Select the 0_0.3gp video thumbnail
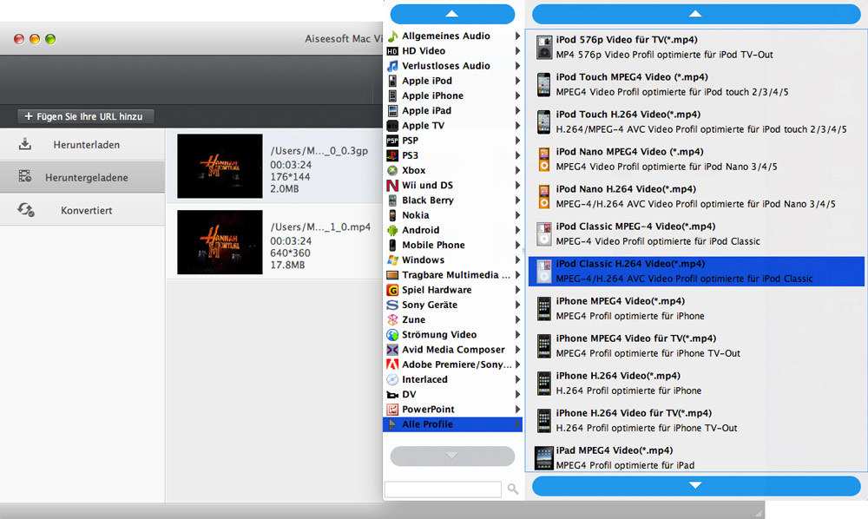 (x=220, y=166)
